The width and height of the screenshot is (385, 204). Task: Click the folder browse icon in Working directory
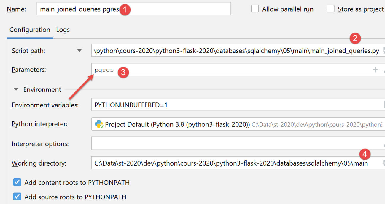pos(384,163)
